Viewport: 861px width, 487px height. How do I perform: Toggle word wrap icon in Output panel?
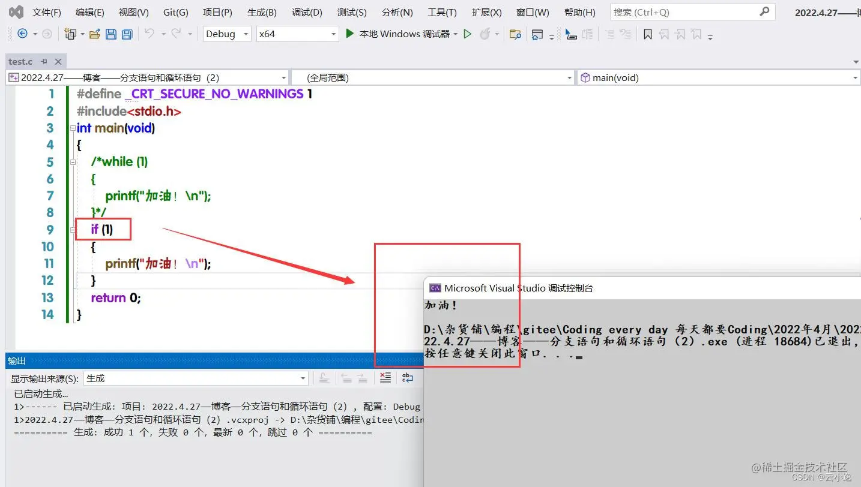[408, 378]
